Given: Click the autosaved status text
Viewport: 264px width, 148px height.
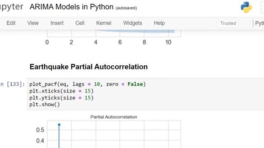Looking at the screenshot, I should pyautogui.click(x=126, y=8).
